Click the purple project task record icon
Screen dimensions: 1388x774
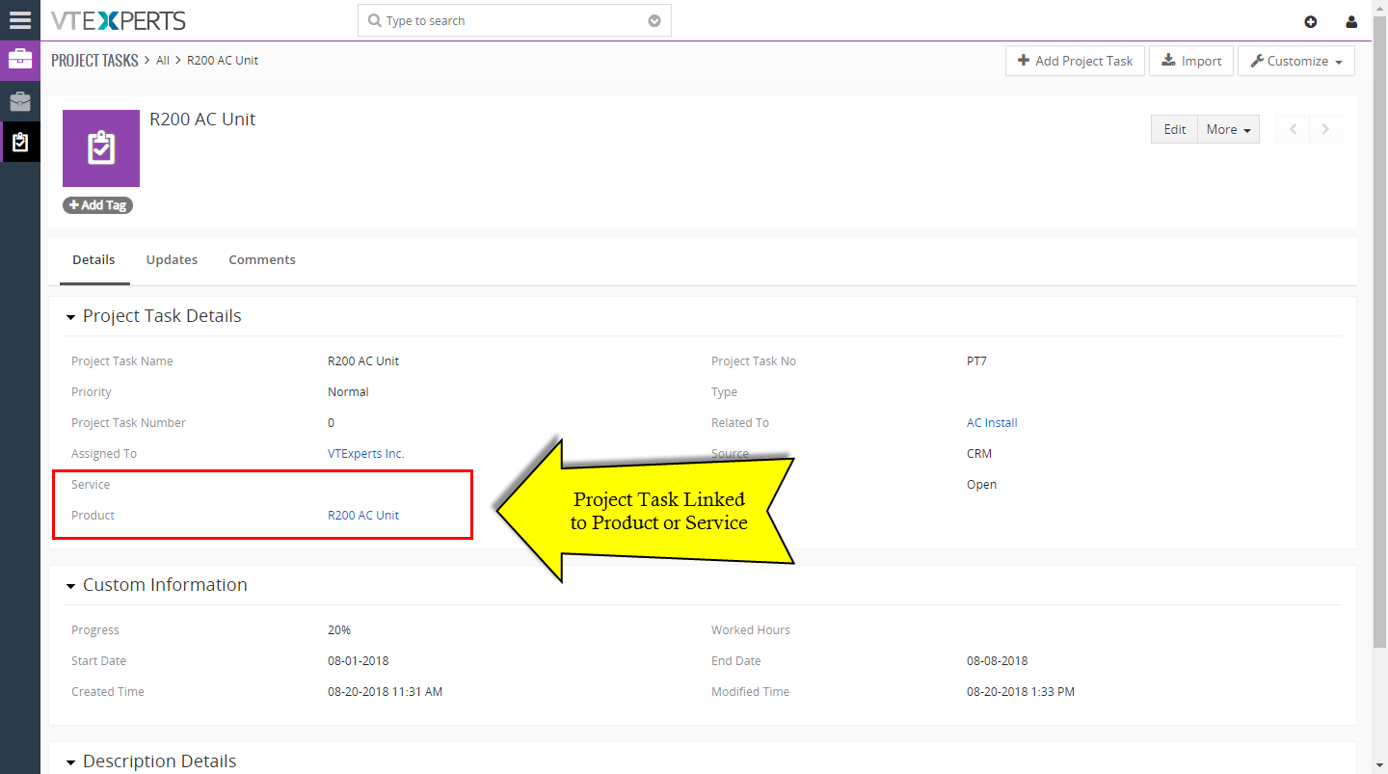101,148
